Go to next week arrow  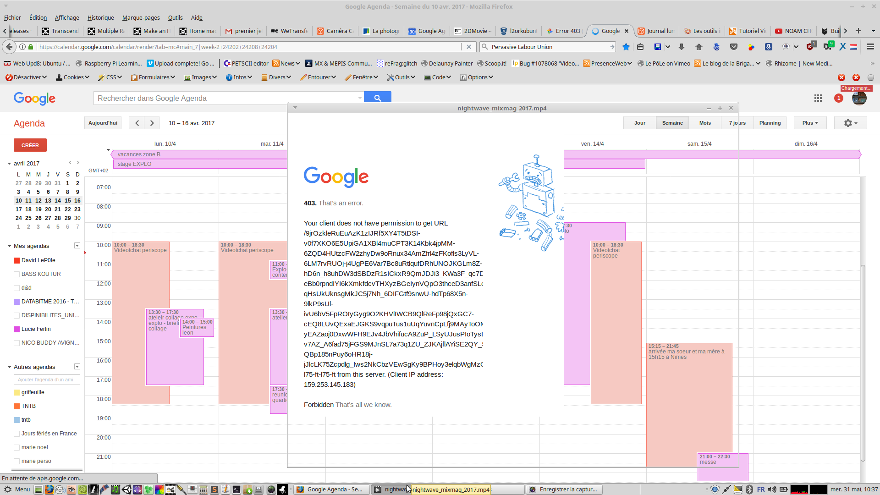tap(152, 123)
